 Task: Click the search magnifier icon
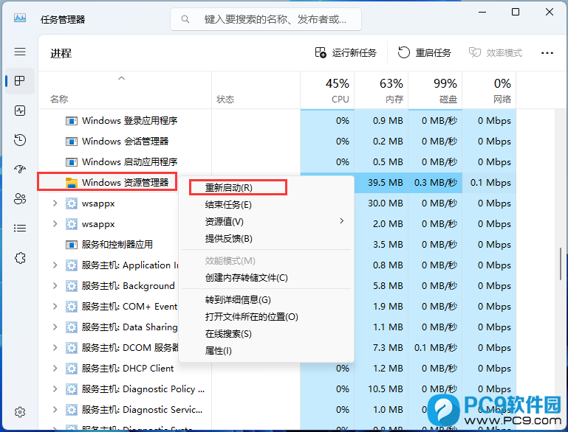coord(185,19)
